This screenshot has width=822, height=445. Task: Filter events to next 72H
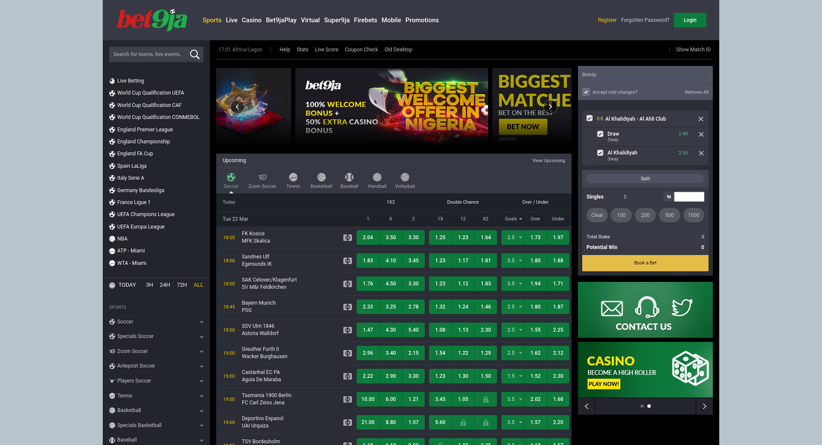click(182, 285)
